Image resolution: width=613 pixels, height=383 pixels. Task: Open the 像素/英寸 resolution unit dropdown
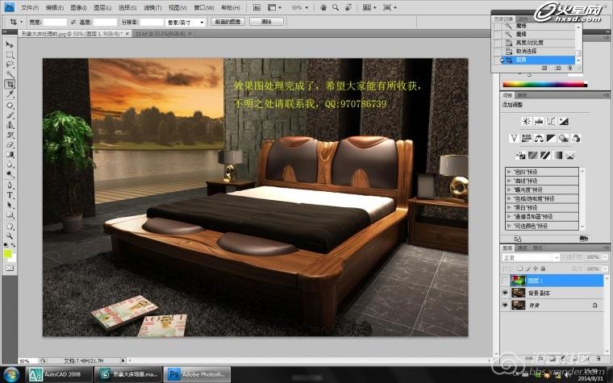click(186, 22)
